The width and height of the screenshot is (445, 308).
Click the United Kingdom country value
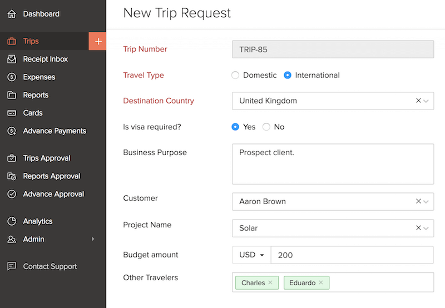tap(268, 101)
